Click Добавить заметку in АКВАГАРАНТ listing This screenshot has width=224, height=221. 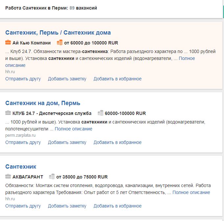[x=67, y=206]
